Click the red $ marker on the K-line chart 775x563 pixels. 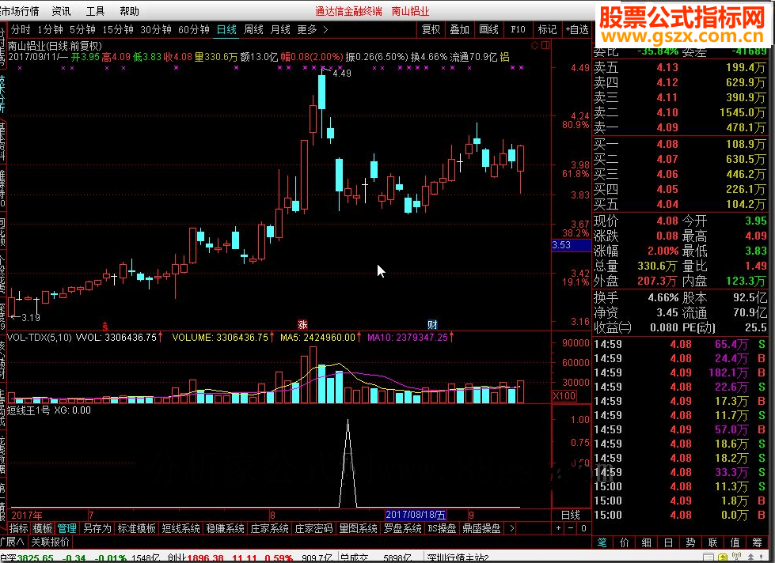[104, 326]
